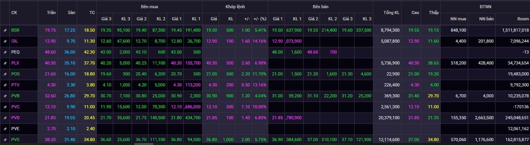Click pin icon next to PVS
530x145 pixels.
tap(5, 140)
